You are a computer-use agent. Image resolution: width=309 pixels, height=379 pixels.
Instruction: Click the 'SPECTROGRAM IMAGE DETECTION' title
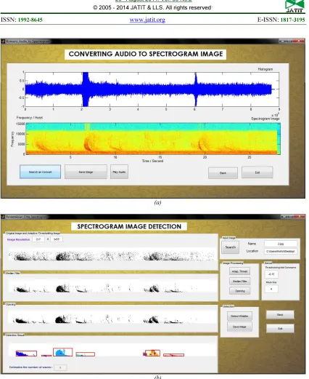pyautogui.click(x=129, y=226)
